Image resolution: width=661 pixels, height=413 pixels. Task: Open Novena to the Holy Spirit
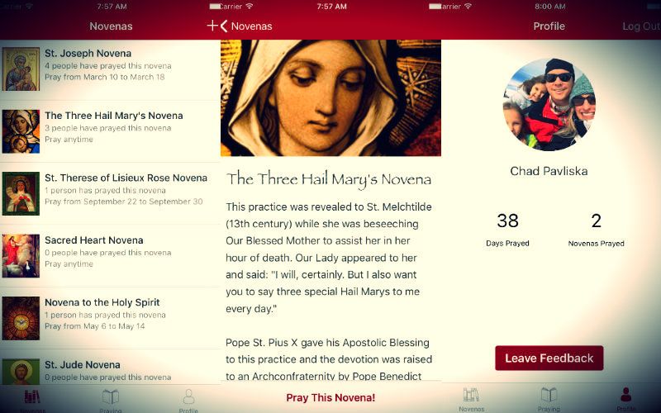(x=110, y=314)
